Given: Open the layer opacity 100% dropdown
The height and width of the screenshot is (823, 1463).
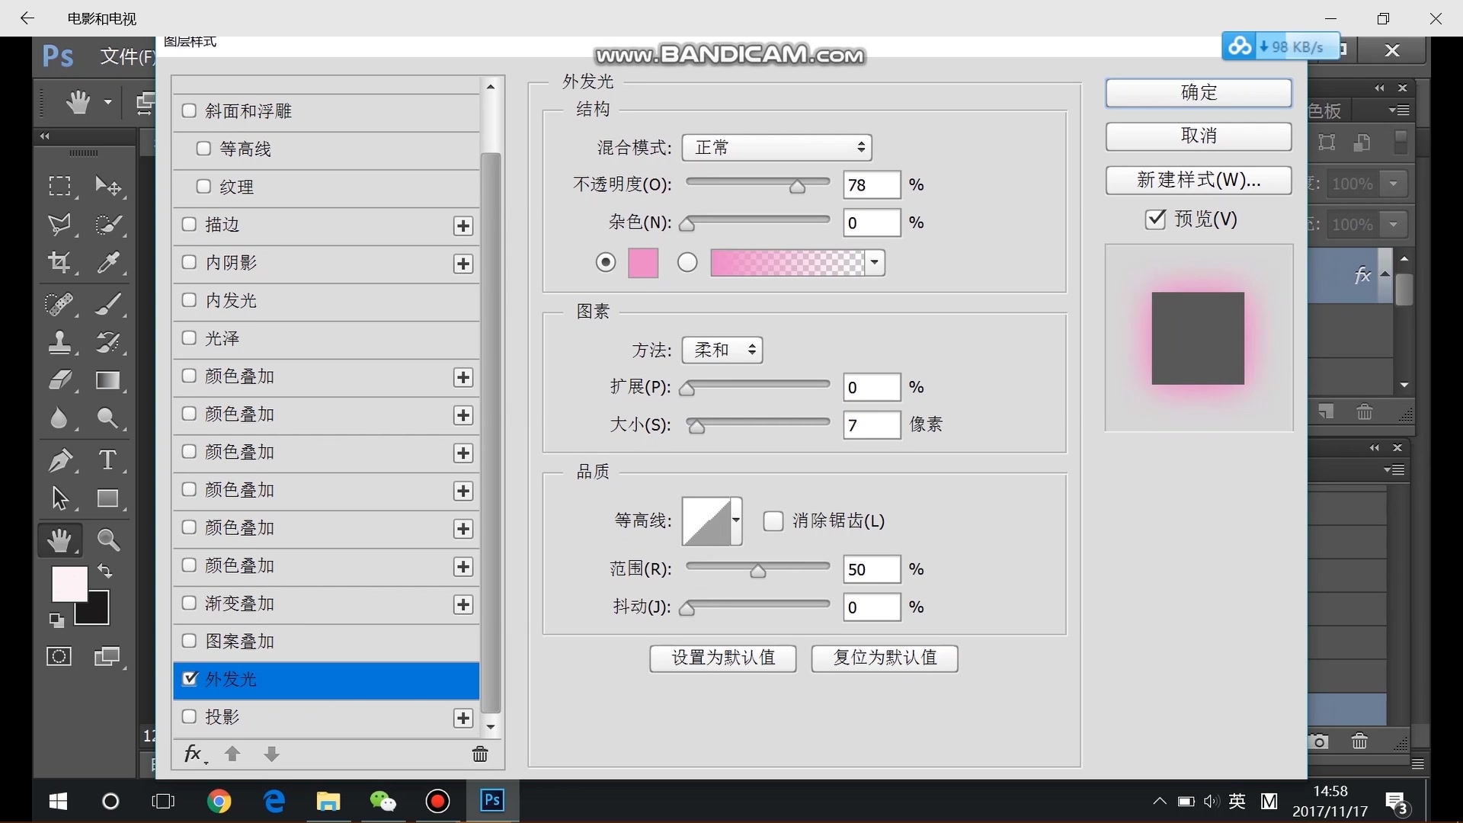Looking at the screenshot, I should pyautogui.click(x=1394, y=184).
